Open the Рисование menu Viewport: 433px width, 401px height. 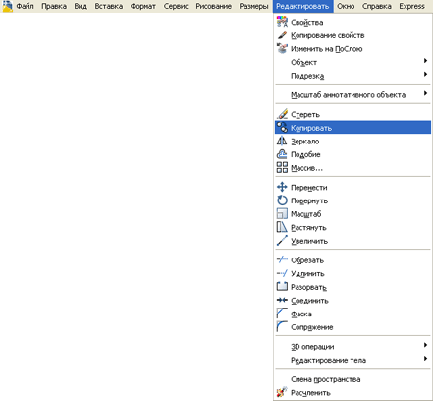(213, 6)
